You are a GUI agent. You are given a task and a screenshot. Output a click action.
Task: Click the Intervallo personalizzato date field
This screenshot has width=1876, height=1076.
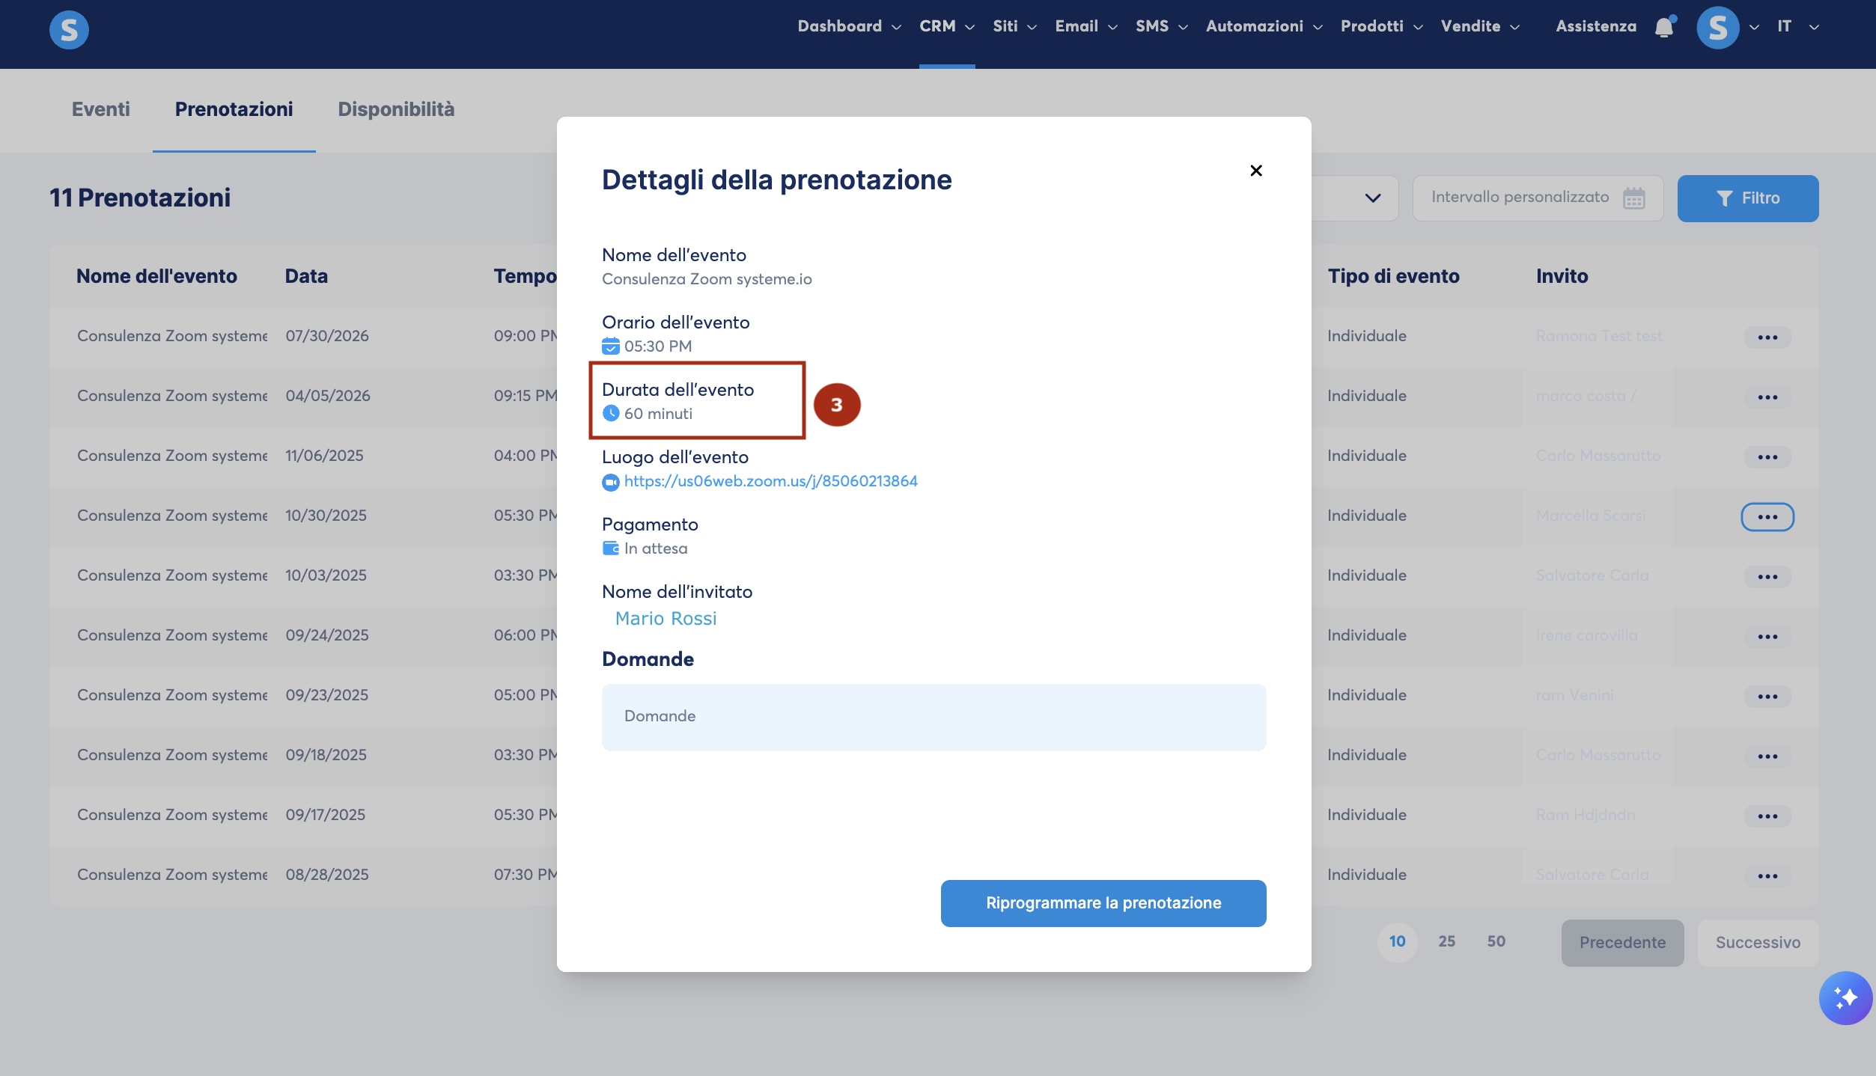tap(1538, 198)
